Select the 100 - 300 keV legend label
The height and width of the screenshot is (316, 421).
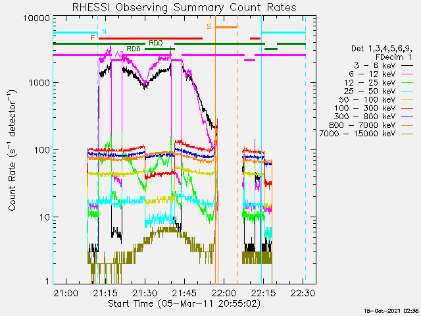(365, 108)
